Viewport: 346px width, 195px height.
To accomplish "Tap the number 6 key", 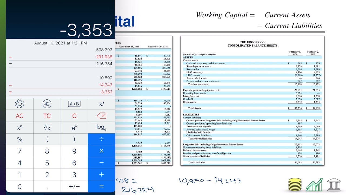I will (x=74, y=163).
